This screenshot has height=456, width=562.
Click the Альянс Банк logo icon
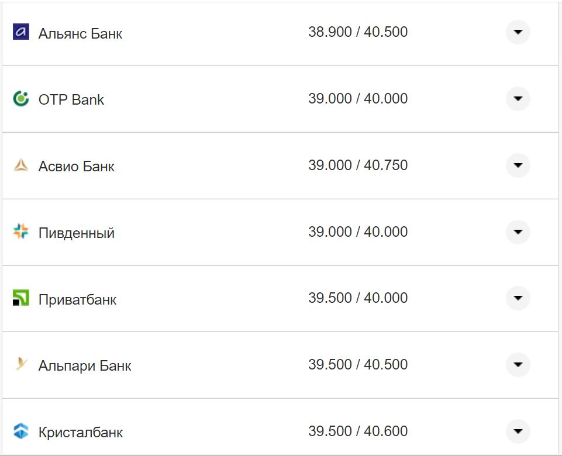21,32
